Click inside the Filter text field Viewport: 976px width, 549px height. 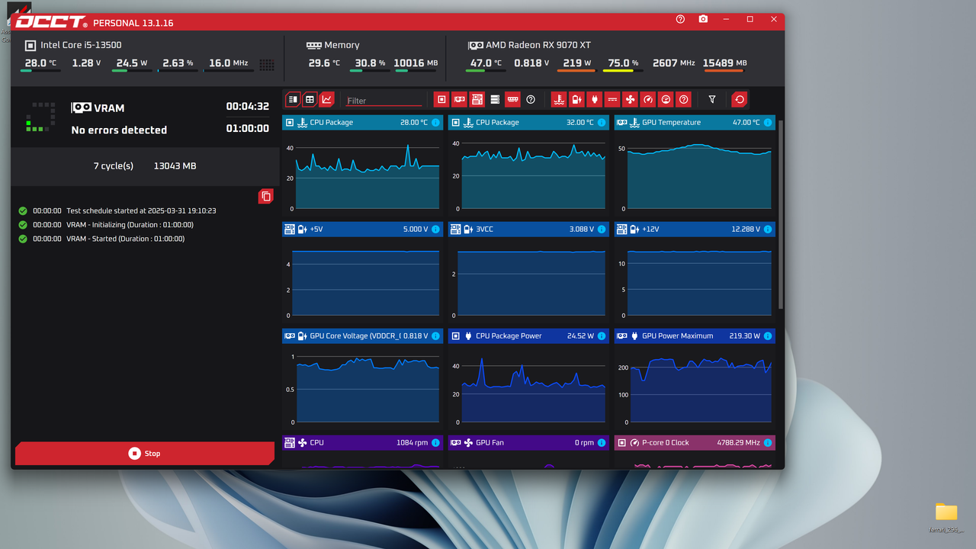[x=384, y=100]
